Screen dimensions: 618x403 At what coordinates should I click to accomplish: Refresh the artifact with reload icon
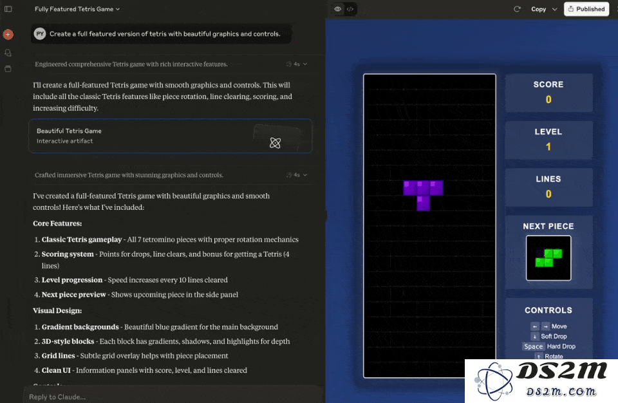click(x=517, y=8)
